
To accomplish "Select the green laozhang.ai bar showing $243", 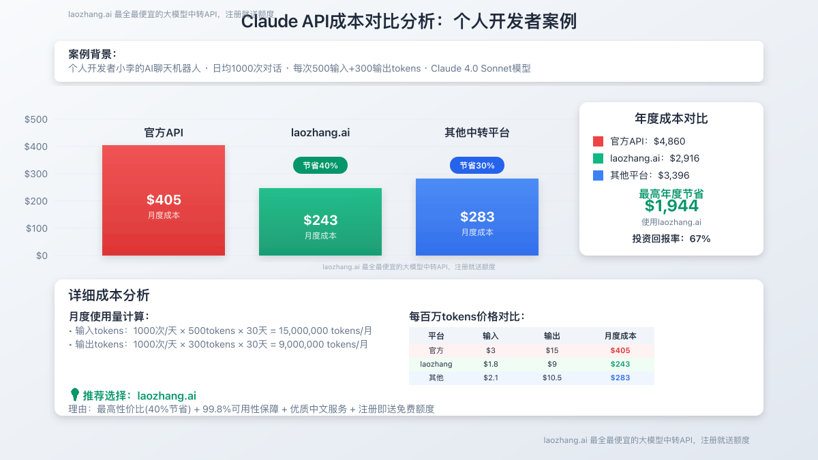I will click(320, 222).
